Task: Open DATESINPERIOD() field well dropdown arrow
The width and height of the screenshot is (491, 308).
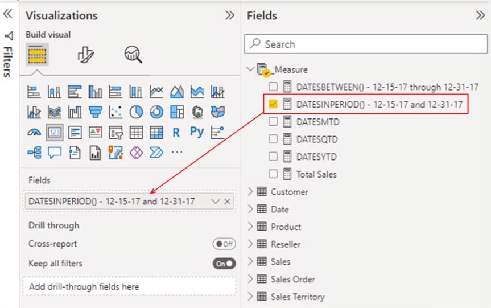Action: point(215,202)
